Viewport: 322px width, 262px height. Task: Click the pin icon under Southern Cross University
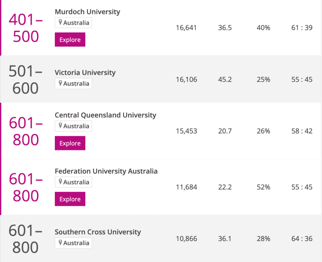(x=60, y=243)
